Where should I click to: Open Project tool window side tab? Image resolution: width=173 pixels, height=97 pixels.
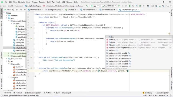coord(2,13)
